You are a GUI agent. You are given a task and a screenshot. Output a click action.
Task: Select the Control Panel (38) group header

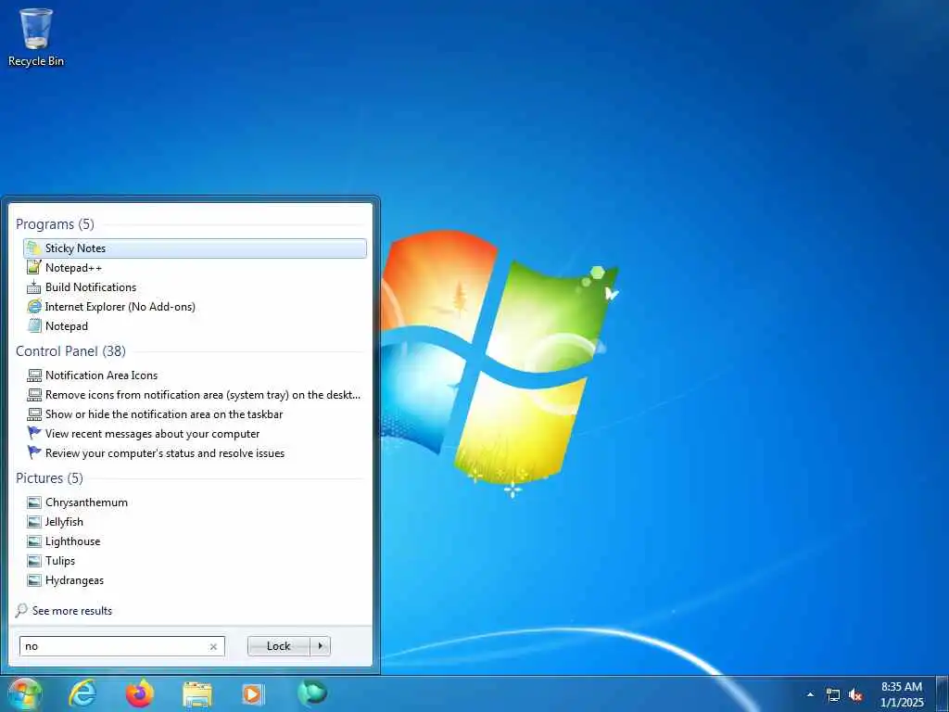[x=70, y=351]
